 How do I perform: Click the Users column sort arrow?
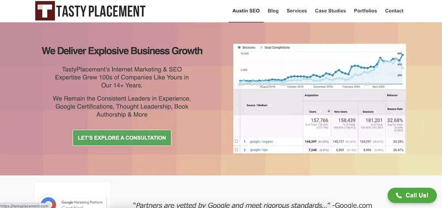(328, 111)
